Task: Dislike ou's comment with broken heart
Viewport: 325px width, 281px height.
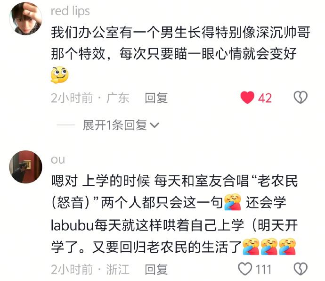Action: pyautogui.click(x=301, y=269)
